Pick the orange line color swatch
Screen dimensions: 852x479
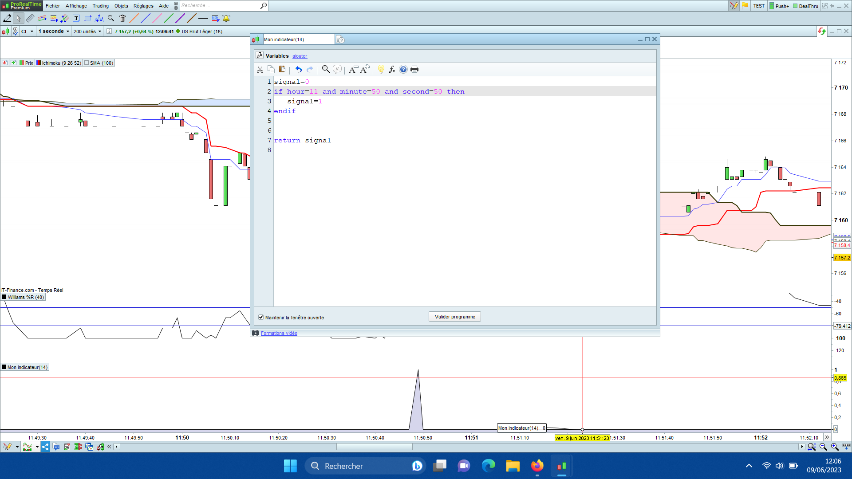(134, 18)
